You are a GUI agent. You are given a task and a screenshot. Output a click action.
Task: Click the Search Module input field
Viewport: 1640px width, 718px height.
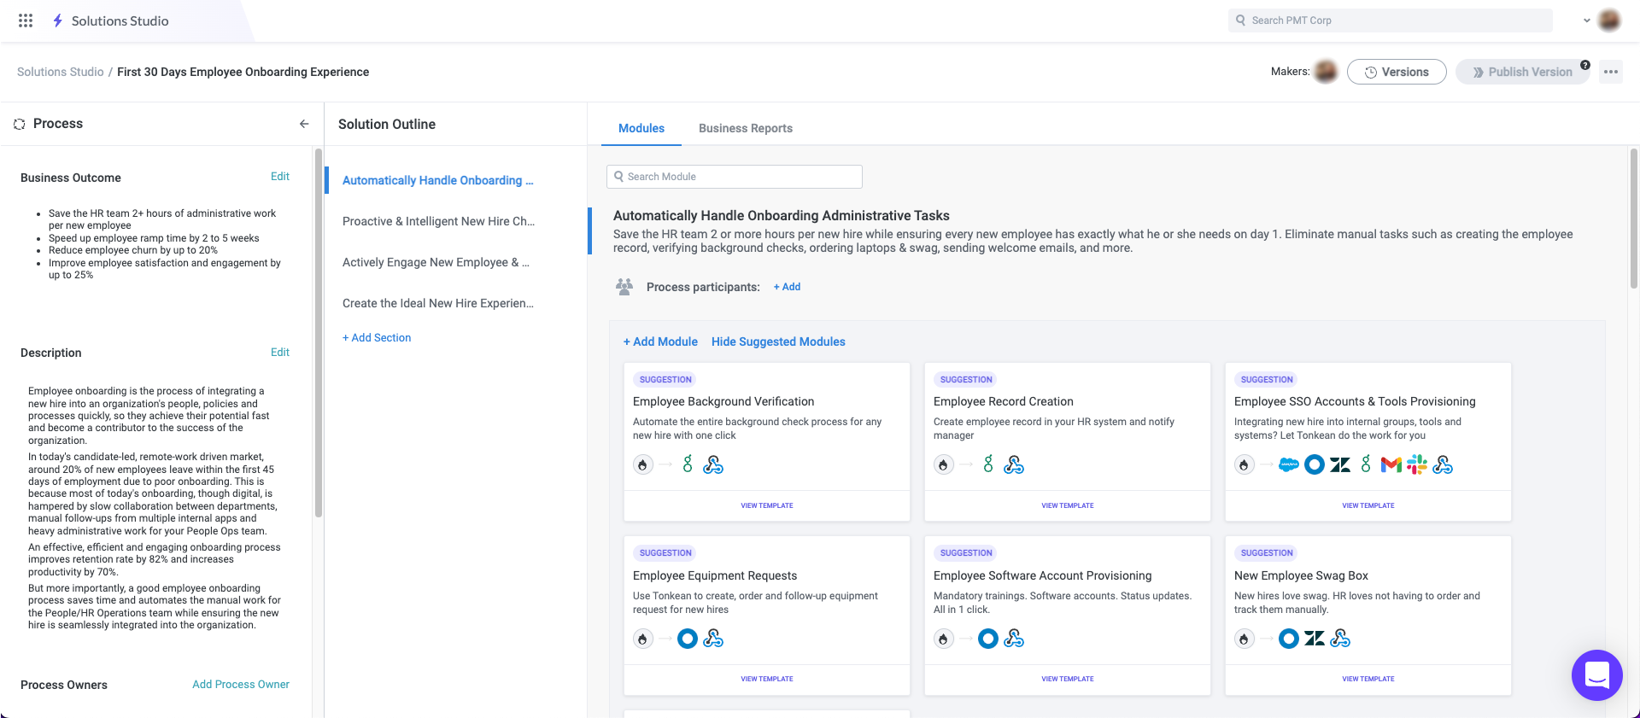735,177
